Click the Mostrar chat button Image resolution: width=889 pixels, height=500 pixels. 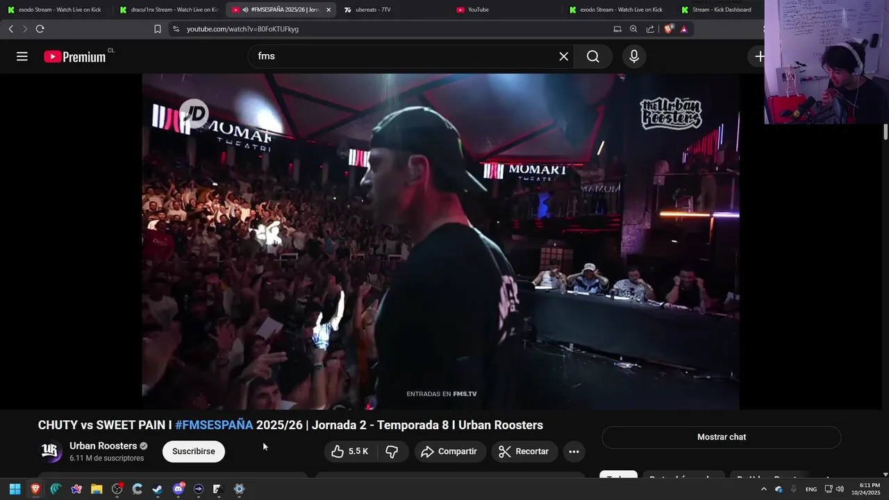point(722,437)
